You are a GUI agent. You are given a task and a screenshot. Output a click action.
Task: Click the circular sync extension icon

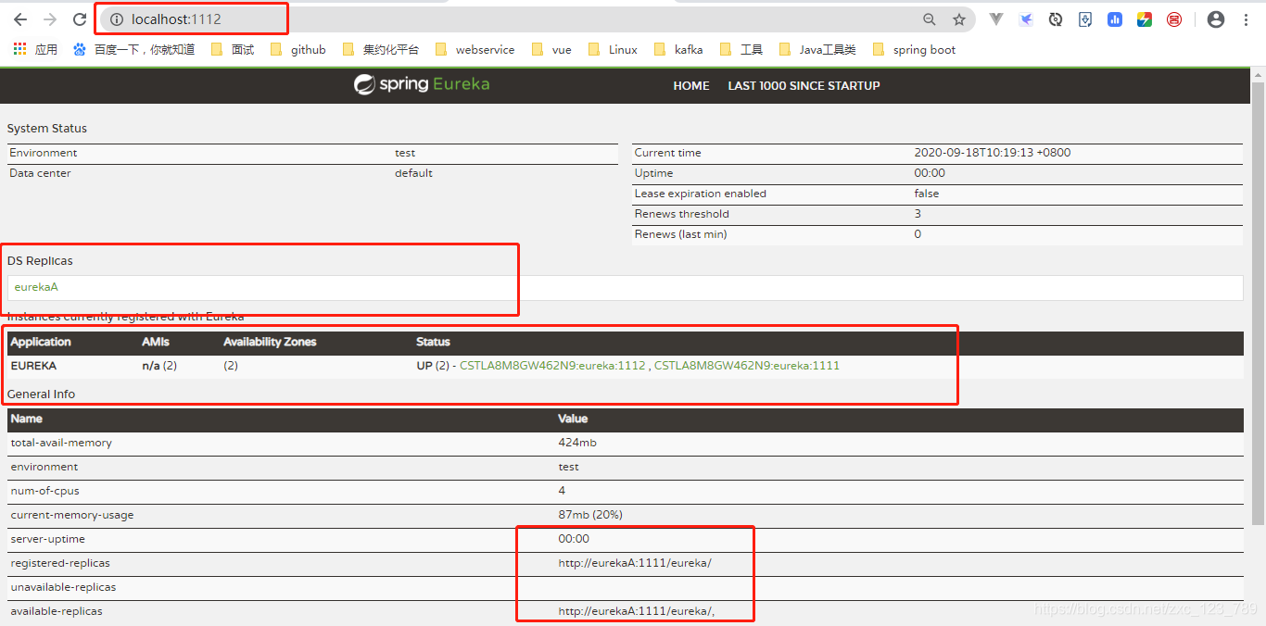click(x=1056, y=19)
